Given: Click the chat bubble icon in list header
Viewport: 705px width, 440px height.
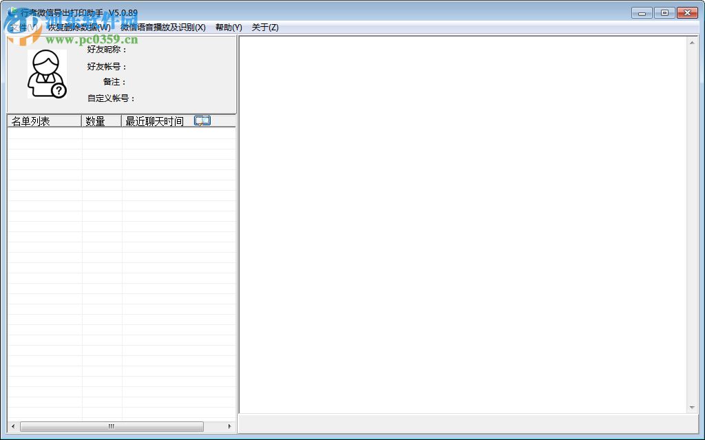Looking at the screenshot, I should (x=202, y=121).
